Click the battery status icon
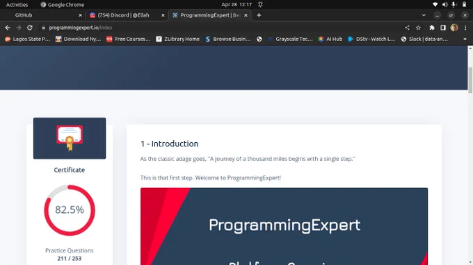The image size is (473, 265). [464, 5]
